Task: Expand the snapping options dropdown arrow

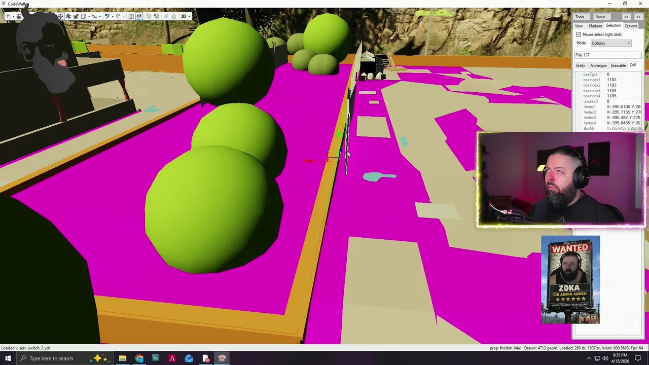Action: (x=100, y=16)
